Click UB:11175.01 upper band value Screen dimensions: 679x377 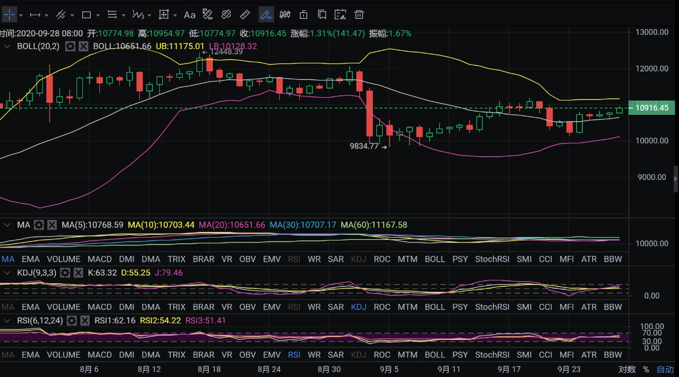pyautogui.click(x=180, y=46)
